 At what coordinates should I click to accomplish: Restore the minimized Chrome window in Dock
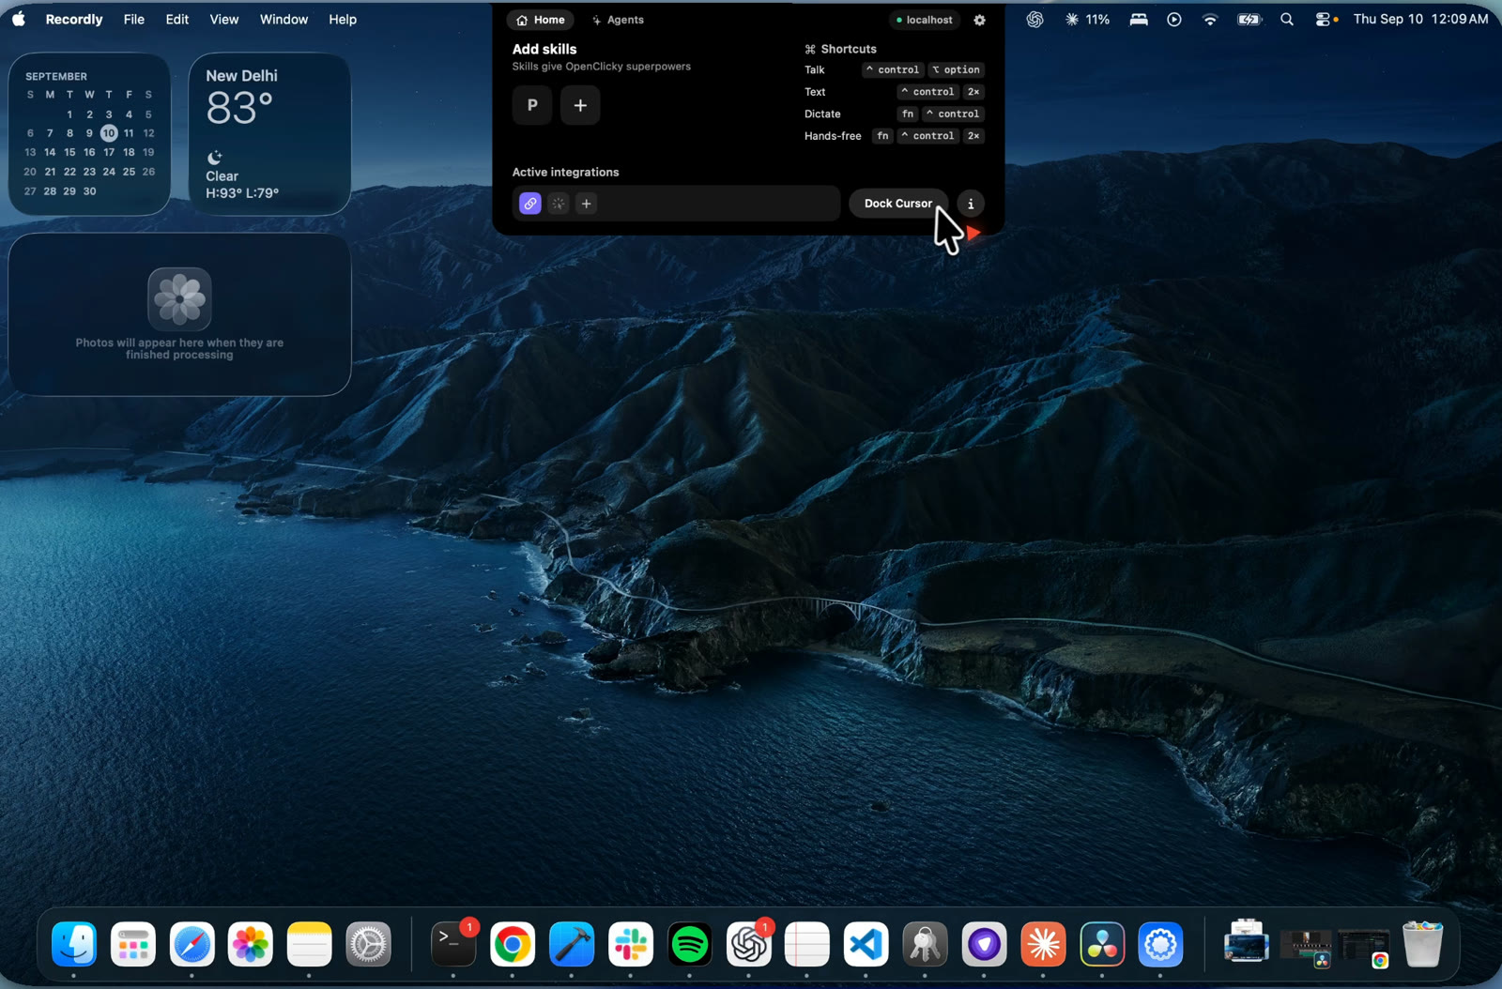tap(1365, 948)
